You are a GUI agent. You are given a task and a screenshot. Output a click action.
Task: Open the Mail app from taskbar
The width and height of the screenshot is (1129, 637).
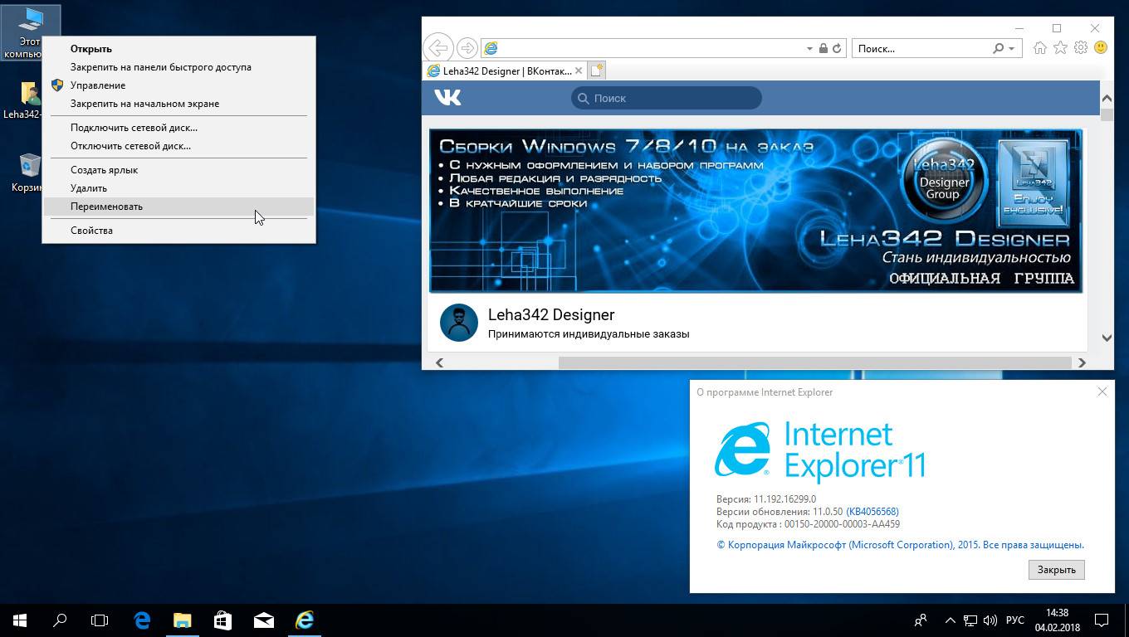(264, 620)
